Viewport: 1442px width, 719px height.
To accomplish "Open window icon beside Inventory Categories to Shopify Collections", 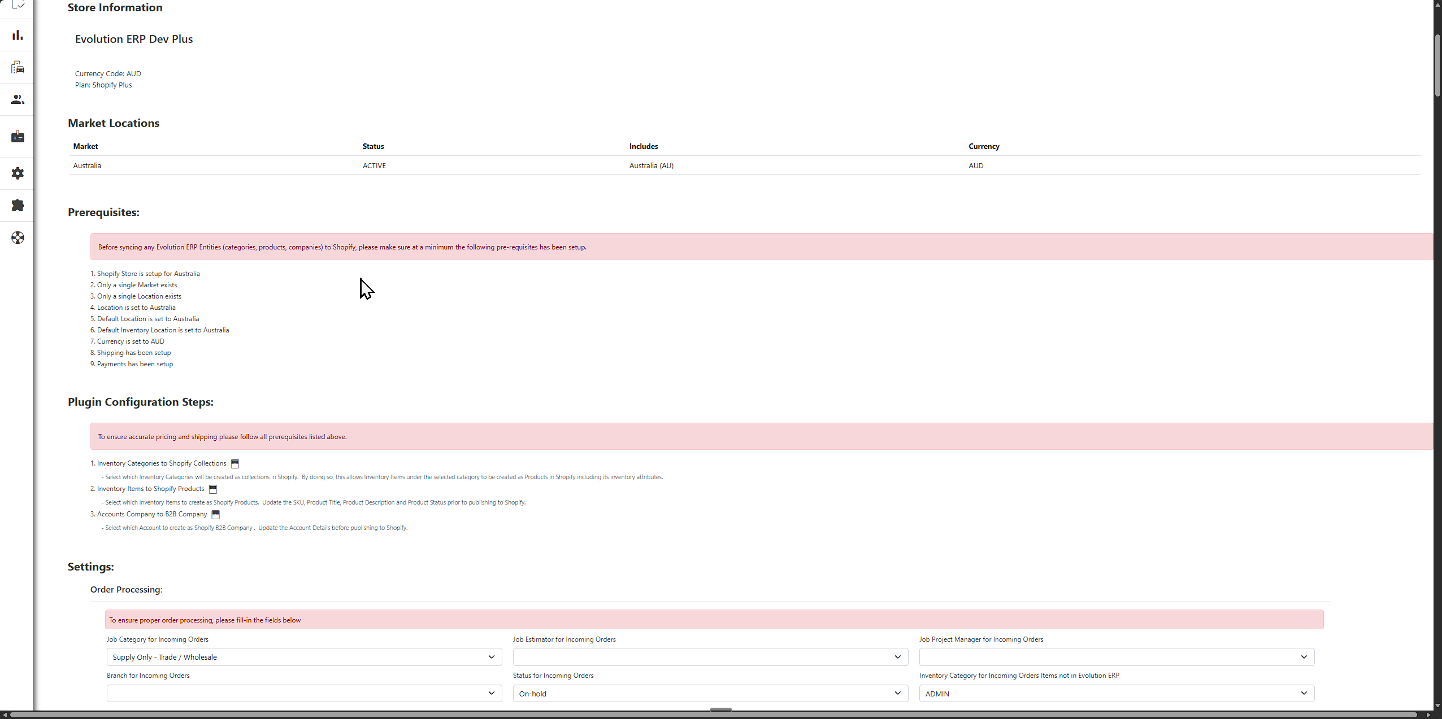I will (235, 464).
